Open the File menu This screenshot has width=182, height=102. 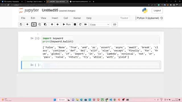tap(23, 18)
